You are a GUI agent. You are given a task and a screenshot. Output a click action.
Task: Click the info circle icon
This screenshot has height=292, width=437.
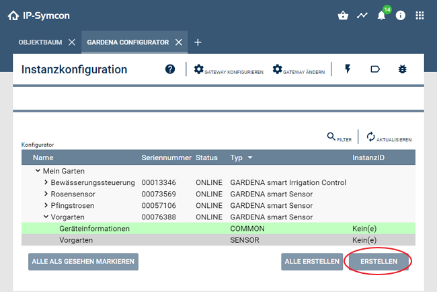(x=401, y=15)
